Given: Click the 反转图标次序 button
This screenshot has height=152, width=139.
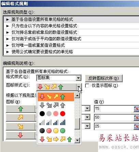Looking at the screenshot, I should point(104,78).
